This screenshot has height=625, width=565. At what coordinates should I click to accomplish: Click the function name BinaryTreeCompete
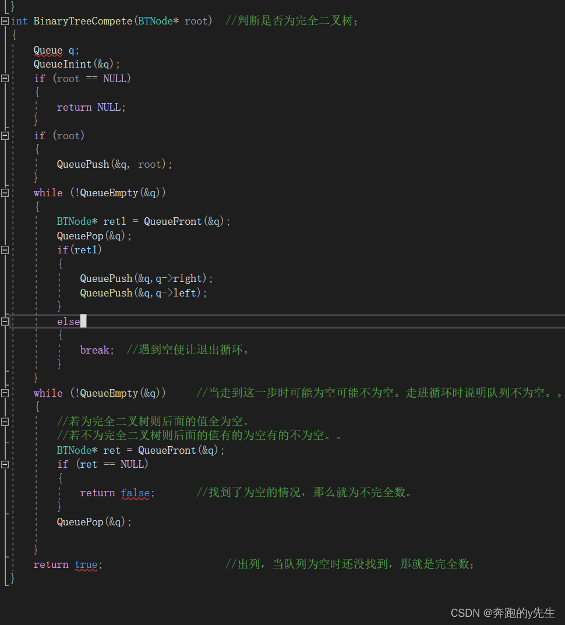click(x=83, y=21)
